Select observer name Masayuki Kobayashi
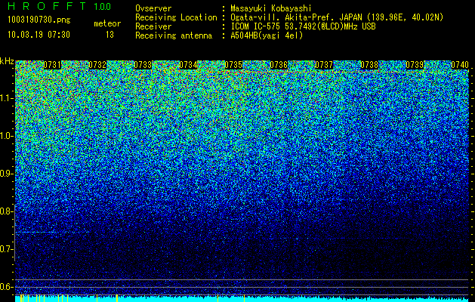 (x=271, y=8)
